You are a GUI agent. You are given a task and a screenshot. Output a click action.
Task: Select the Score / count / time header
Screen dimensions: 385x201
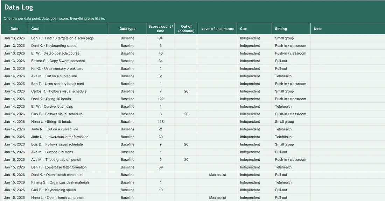click(161, 29)
